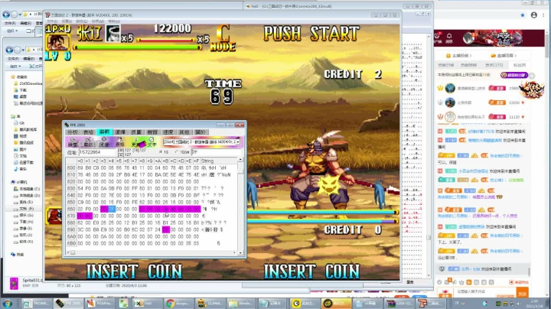Click the bell notification icon in stream page
551x309 pixels.
pos(449,36)
